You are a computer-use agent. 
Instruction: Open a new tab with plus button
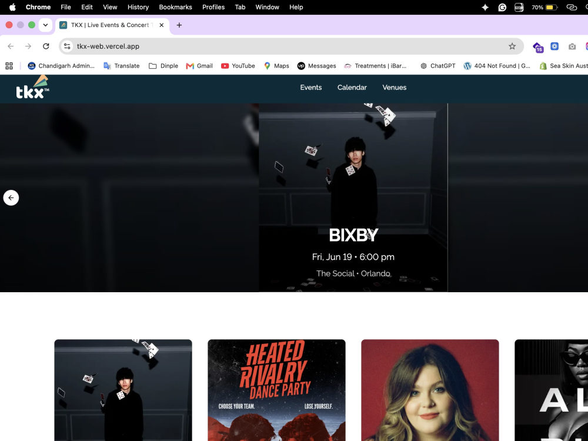pyautogui.click(x=179, y=25)
